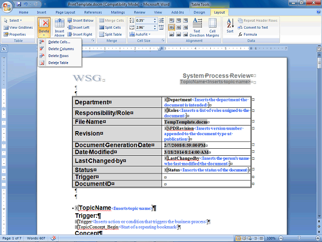Viewport: 322px width, 242px height.
Task: Select Align Bottom Right alignment
Action: 186,34
